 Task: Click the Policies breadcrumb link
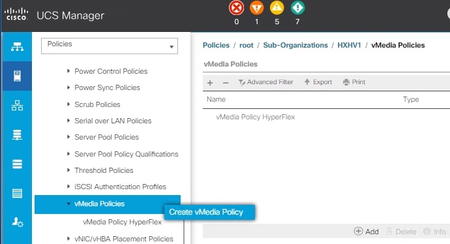(x=216, y=46)
